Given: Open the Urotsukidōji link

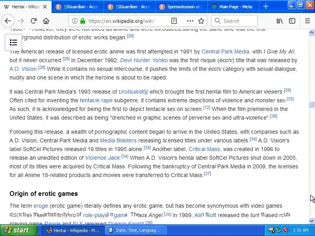Looking at the screenshot, I should 133,92.
